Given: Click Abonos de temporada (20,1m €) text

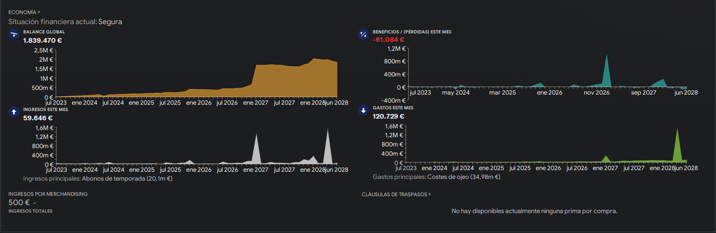Looking at the screenshot, I should coord(127,179).
